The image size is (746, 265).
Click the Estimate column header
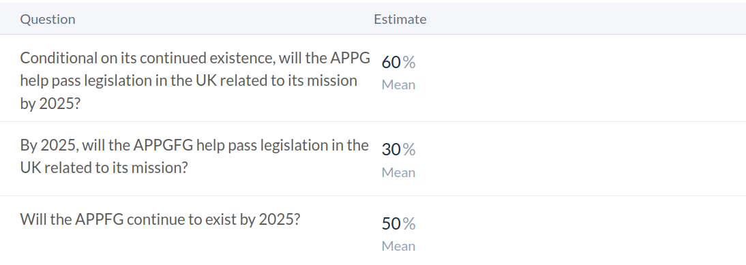click(x=400, y=19)
